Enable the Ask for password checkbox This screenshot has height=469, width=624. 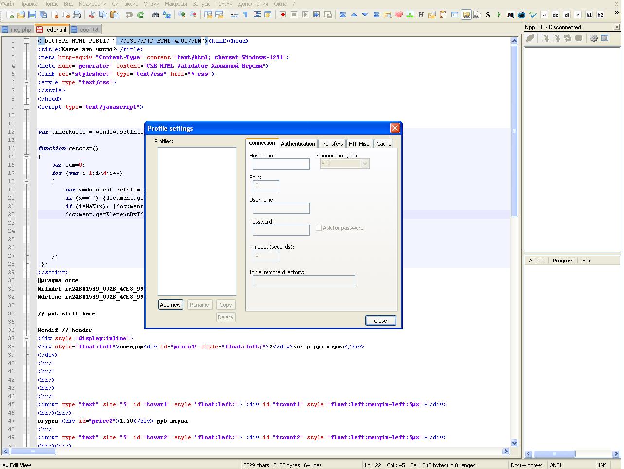(319, 228)
